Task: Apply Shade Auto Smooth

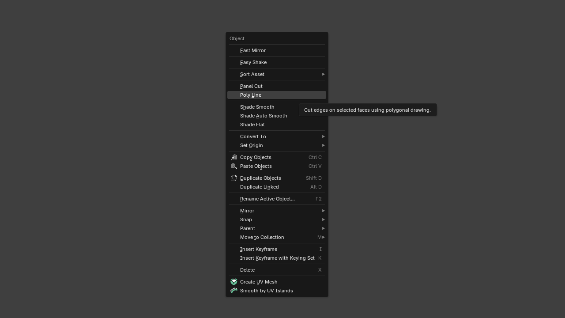Action: coord(264,116)
